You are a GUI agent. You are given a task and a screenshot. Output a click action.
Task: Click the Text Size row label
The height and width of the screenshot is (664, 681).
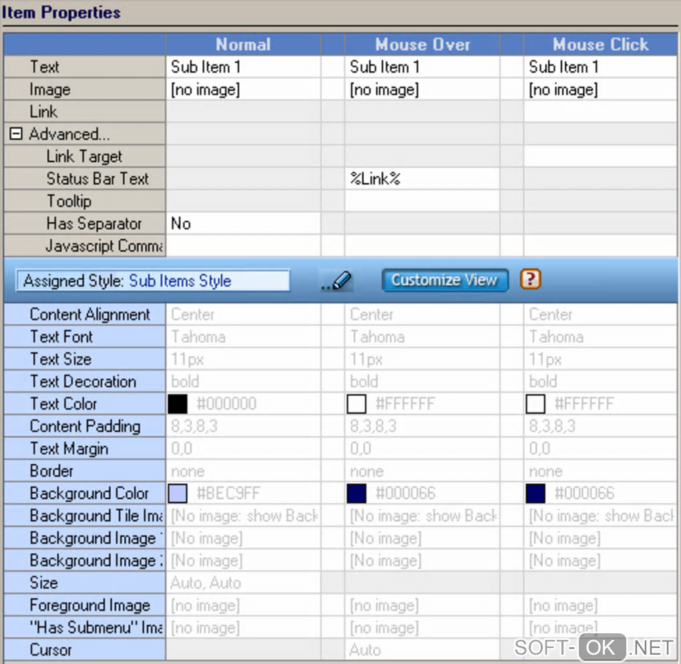85,359
